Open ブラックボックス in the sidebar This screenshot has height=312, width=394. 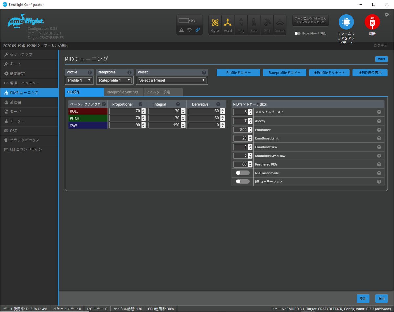tap(29, 140)
